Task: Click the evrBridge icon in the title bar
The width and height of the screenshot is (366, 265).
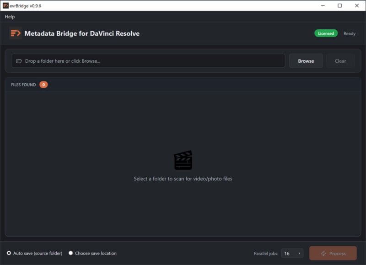Action: point(5,6)
